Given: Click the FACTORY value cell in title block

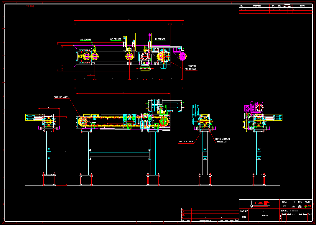Looking at the screenshot, I should coord(264,211).
